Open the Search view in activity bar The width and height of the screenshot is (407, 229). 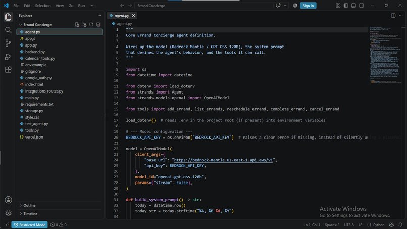8,30
